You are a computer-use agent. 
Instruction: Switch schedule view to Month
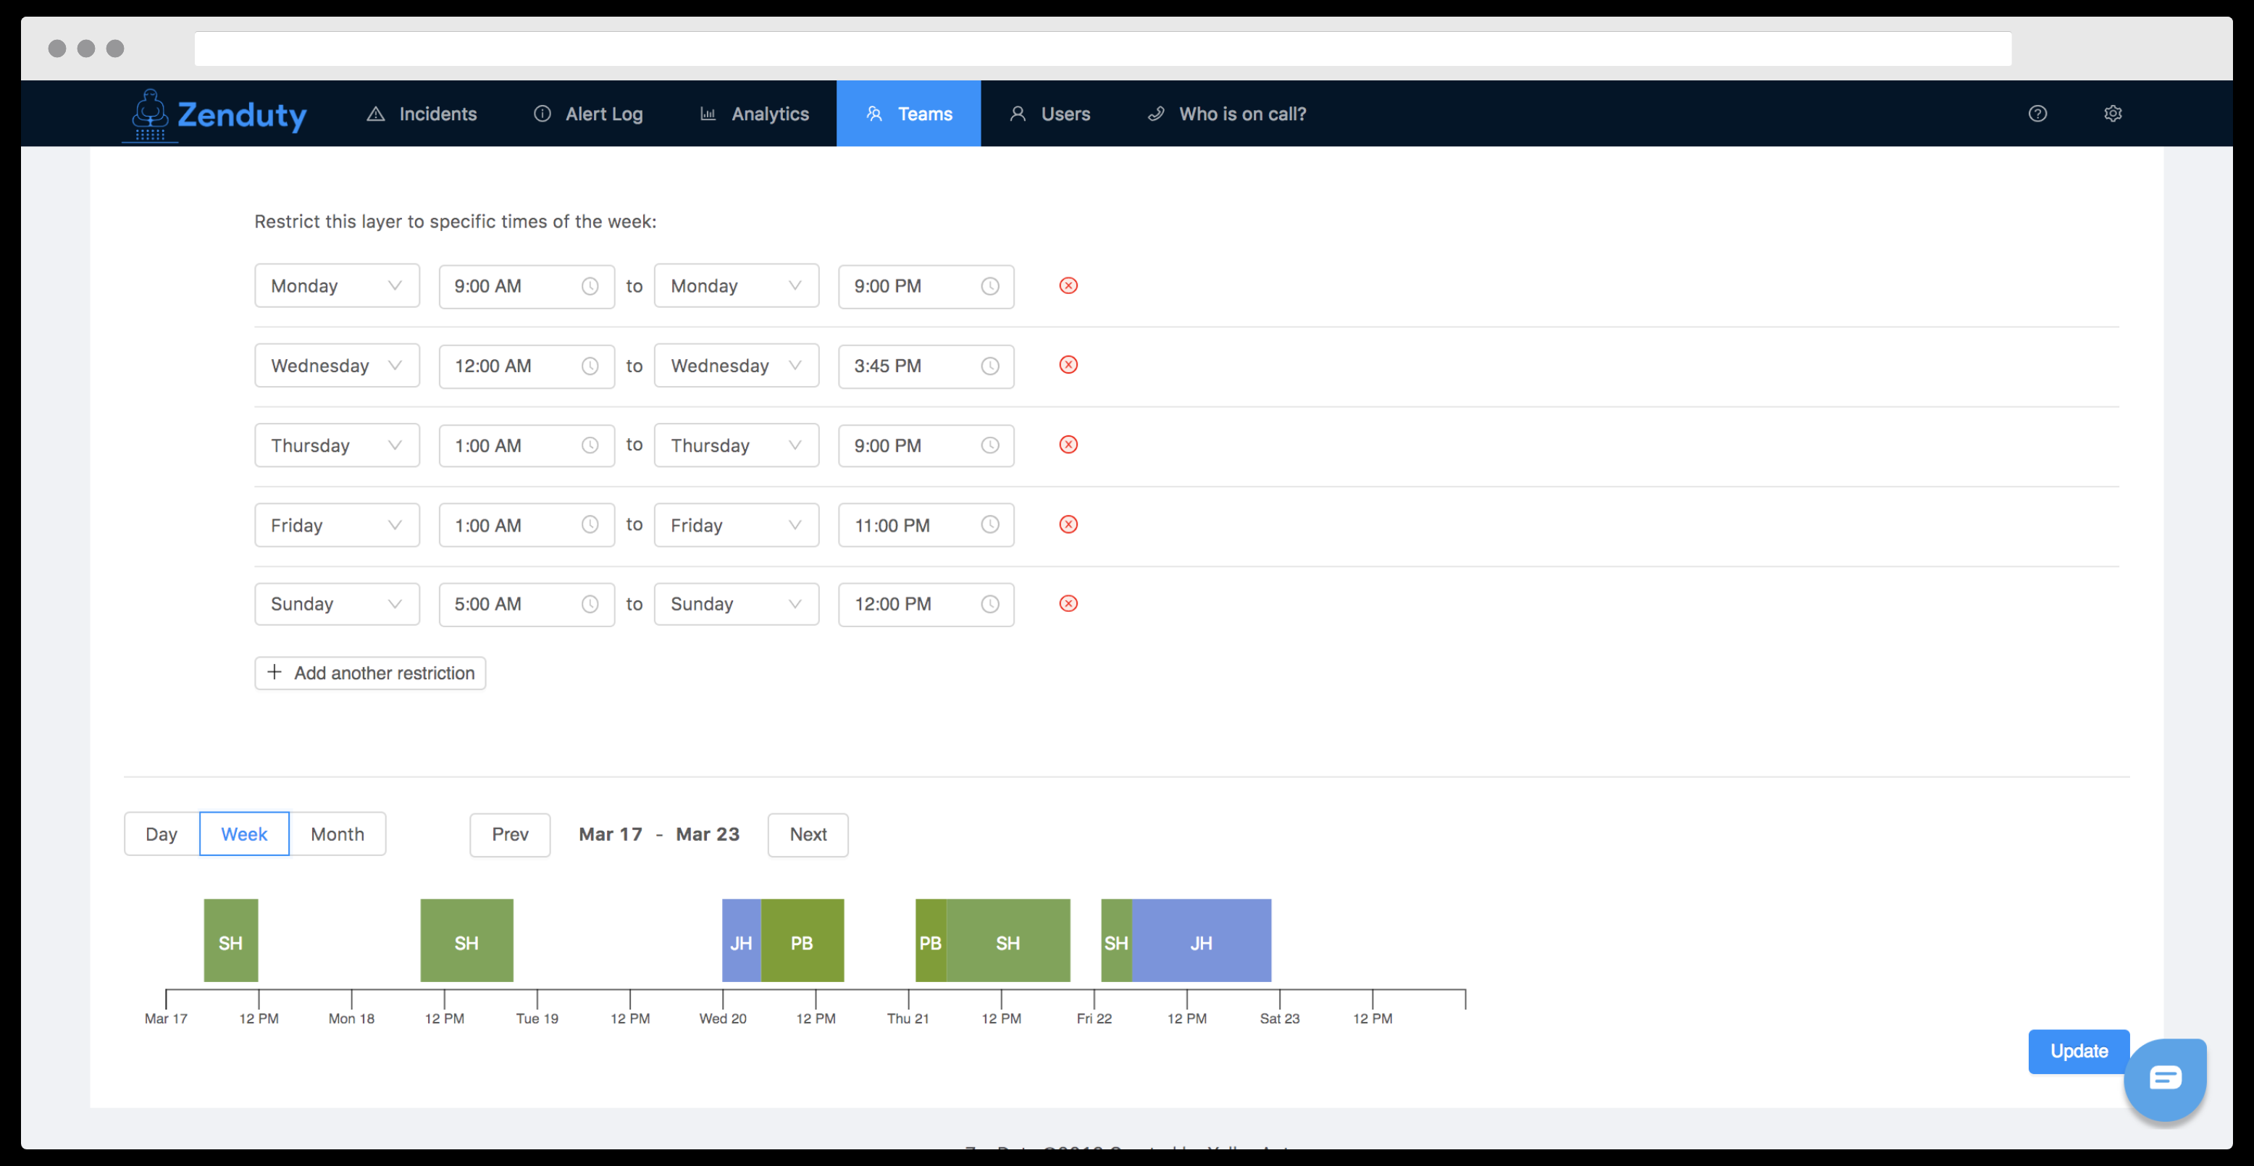tap(338, 834)
